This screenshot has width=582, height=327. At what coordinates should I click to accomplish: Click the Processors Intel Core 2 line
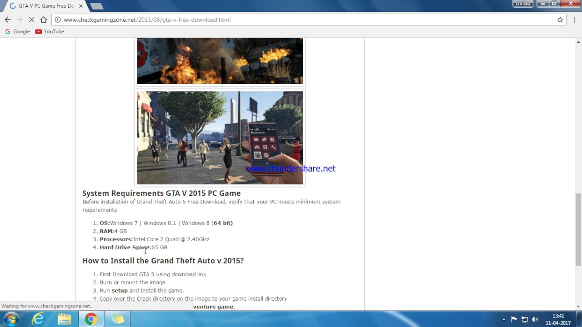coord(155,239)
